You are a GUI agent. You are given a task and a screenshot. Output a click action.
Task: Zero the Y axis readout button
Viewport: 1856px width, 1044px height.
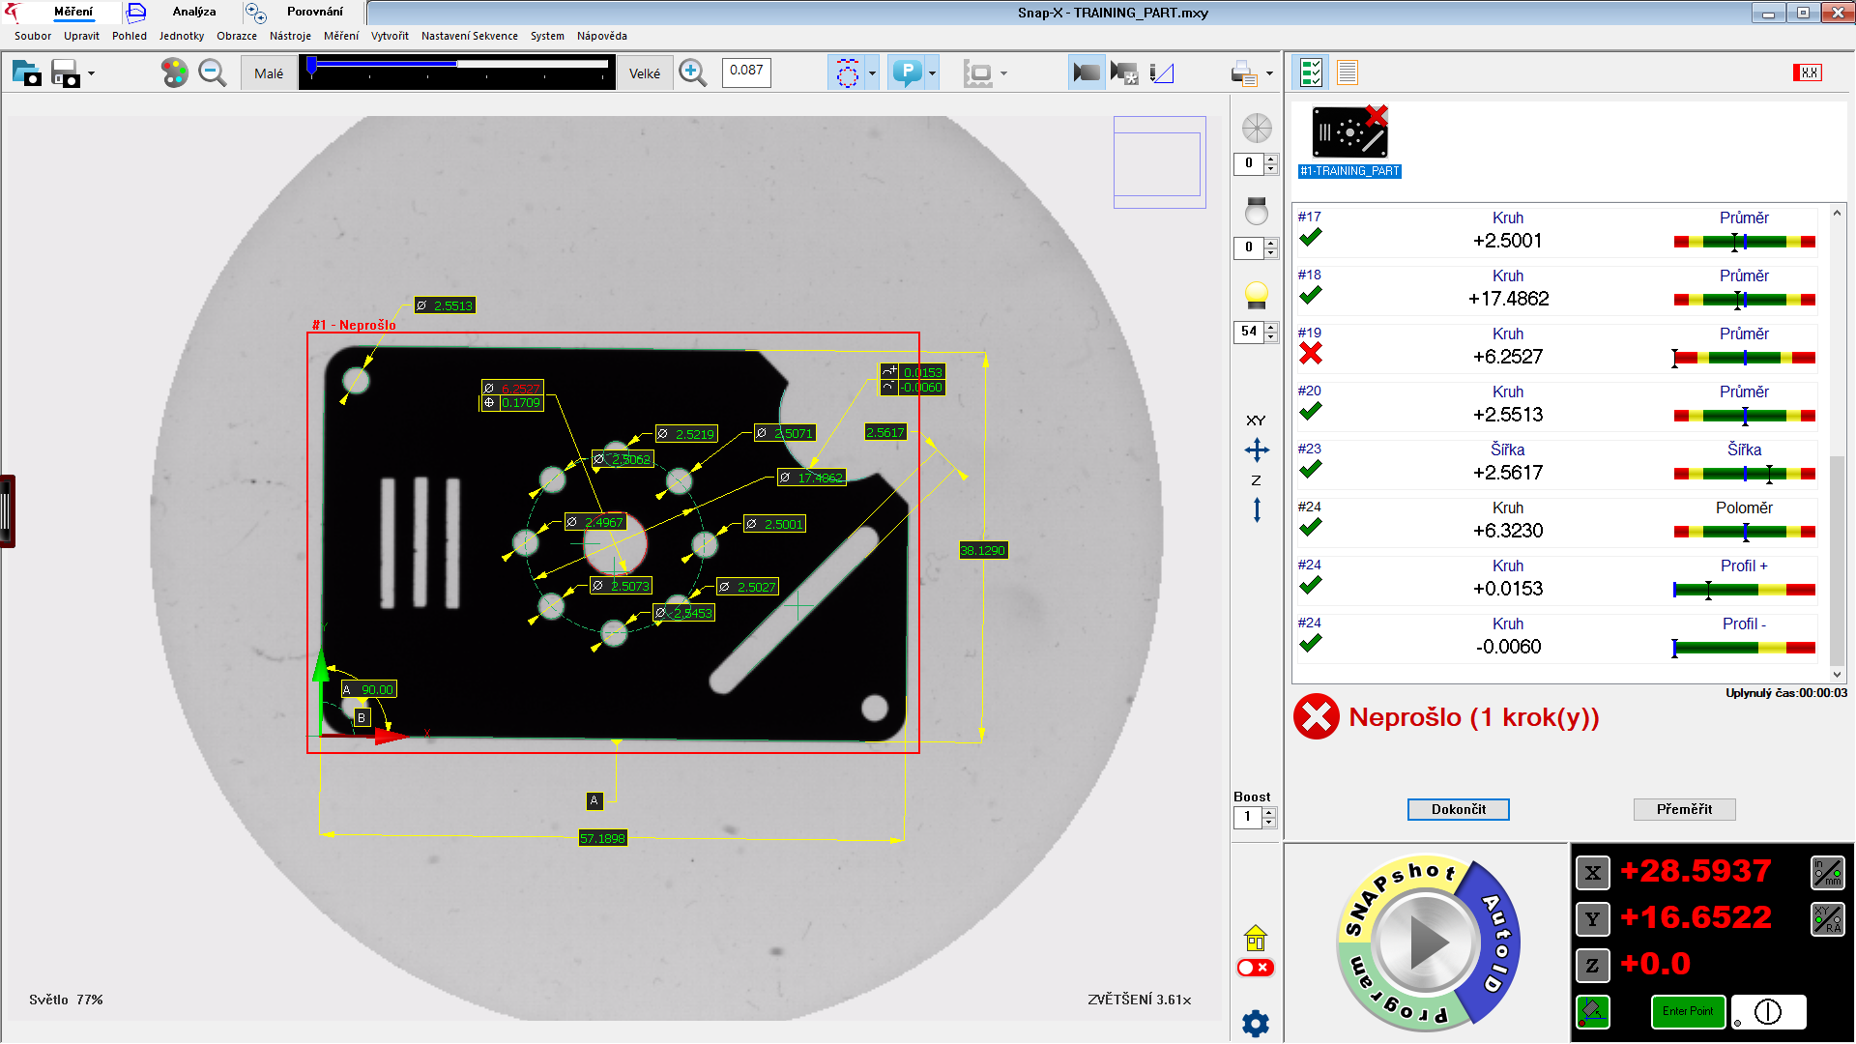click(x=1592, y=918)
